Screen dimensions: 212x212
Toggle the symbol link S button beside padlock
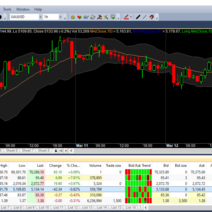(x=61, y=151)
